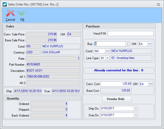Click the Purchase Cond field showing NS

click(100, 51)
